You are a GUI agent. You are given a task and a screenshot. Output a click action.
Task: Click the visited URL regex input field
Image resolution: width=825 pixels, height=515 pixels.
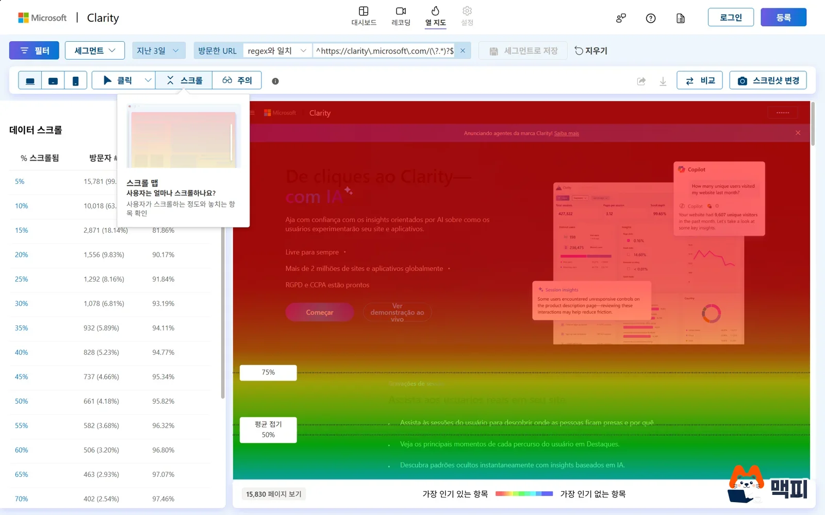[385, 50]
